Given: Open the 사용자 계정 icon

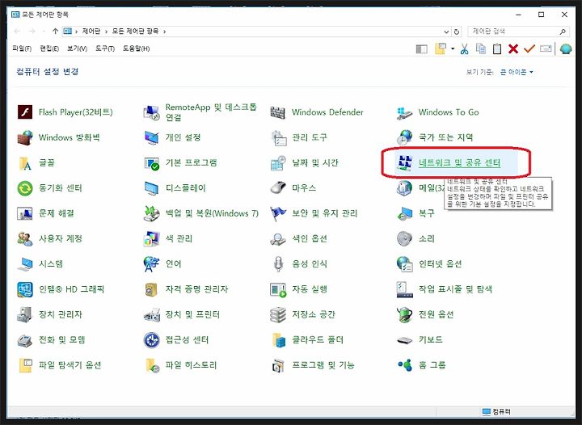Looking at the screenshot, I should [x=25, y=238].
